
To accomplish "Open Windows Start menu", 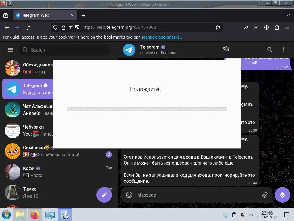I will click(x=6, y=215).
